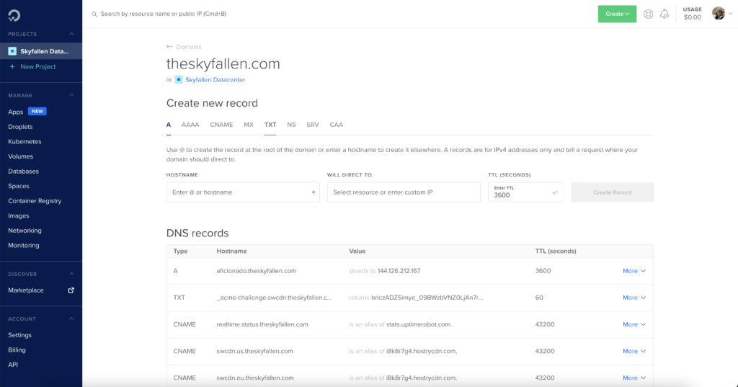The image size is (738, 387).
Task: Click the USAGE $0.00 indicator
Action: [x=693, y=14]
